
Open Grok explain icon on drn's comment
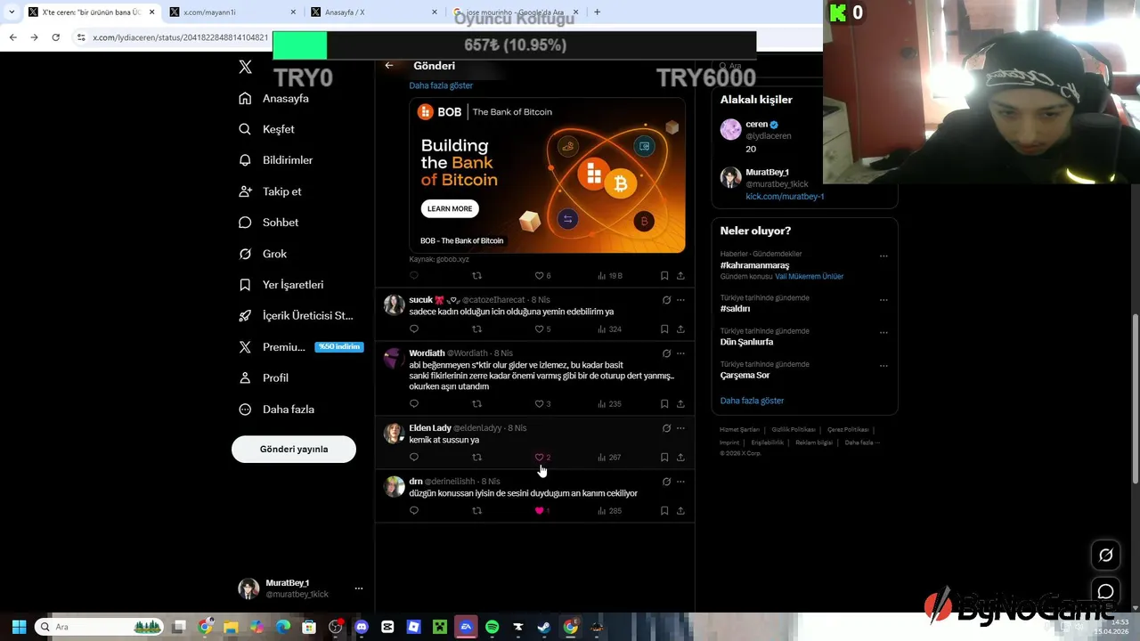[666, 482]
